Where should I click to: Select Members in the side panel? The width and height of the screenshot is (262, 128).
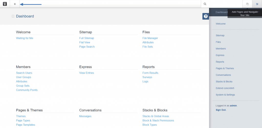pos(221,49)
